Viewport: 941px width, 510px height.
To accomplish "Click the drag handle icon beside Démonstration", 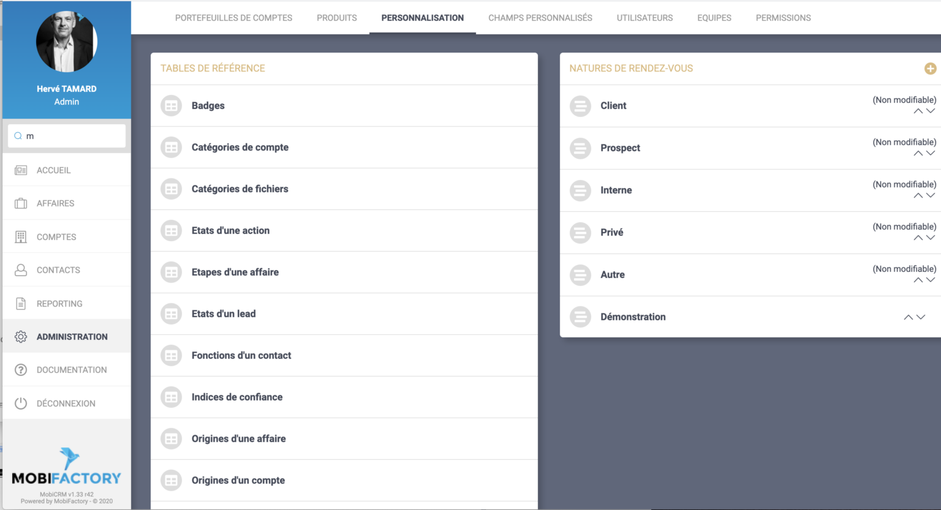I will click(x=580, y=317).
